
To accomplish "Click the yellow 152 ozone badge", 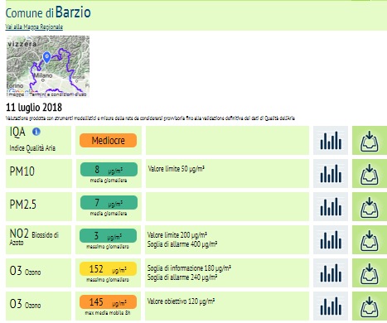I will click(x=108, y=269).
